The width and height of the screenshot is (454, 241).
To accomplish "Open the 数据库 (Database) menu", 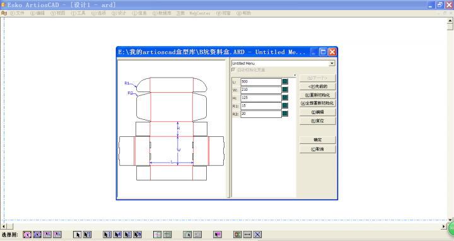I will (x=162, y=13).
